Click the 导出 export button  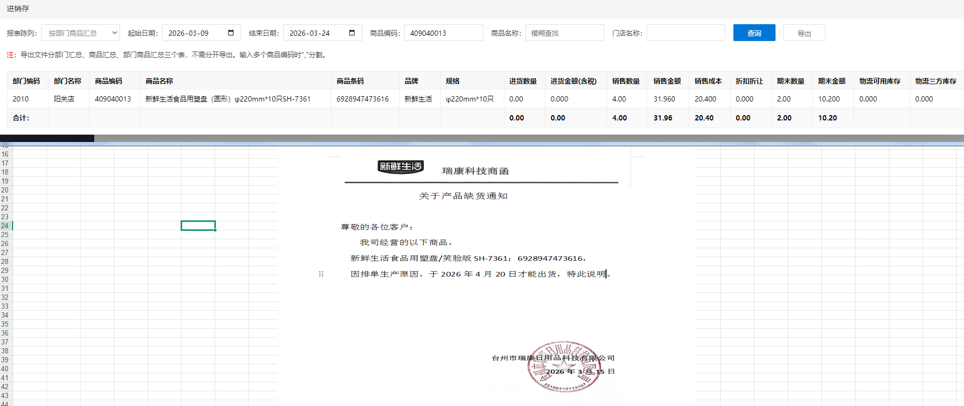coord(804,33)
